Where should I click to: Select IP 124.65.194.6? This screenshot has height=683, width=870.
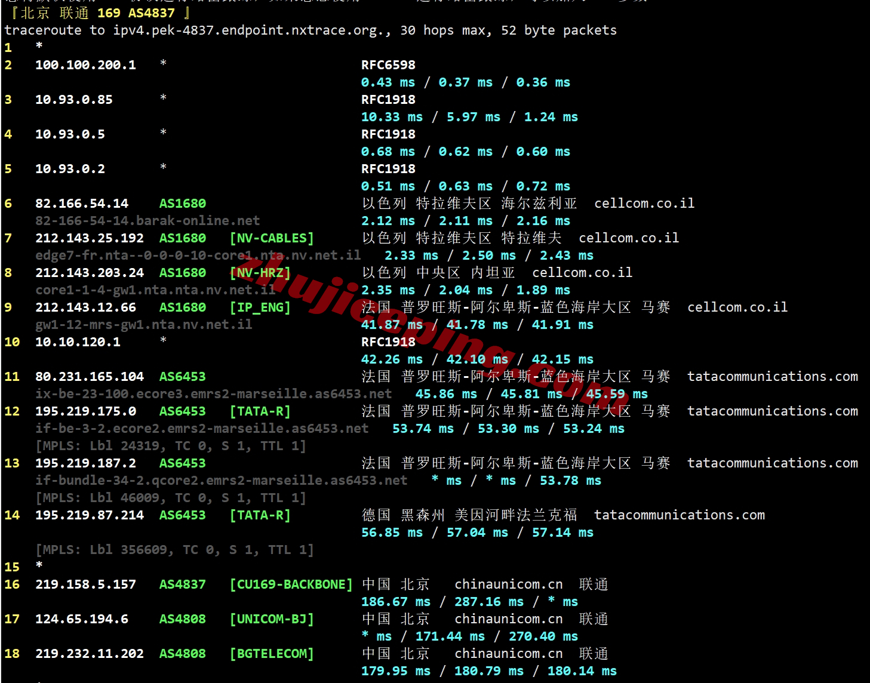point(82,619)
